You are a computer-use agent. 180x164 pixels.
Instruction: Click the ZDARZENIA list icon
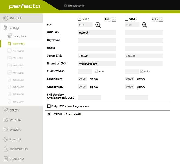[6, 159]
